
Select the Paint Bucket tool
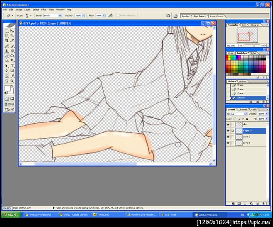point(12,55)
